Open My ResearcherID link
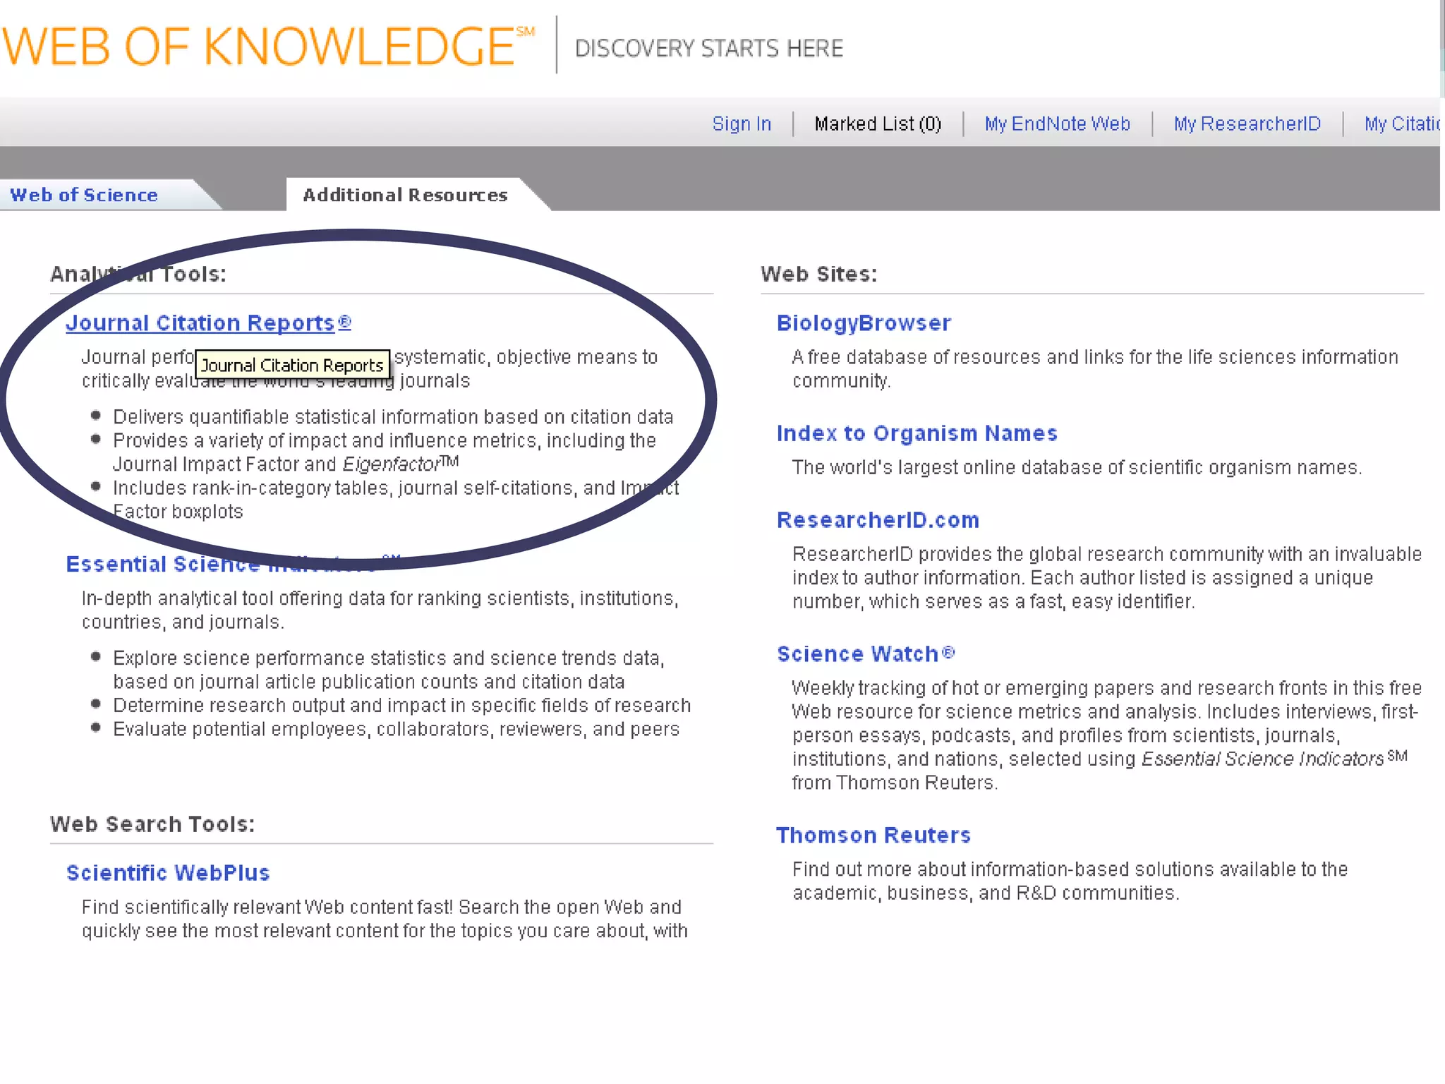This screenshot has height=1084, width=1445. [x=1247, y=124]
